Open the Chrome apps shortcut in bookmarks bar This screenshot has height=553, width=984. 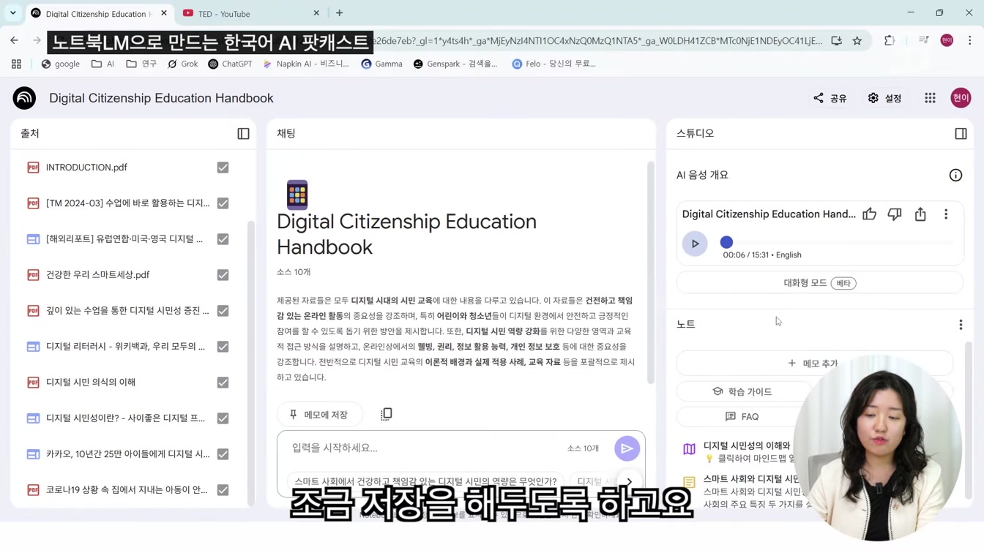[16, 64]
